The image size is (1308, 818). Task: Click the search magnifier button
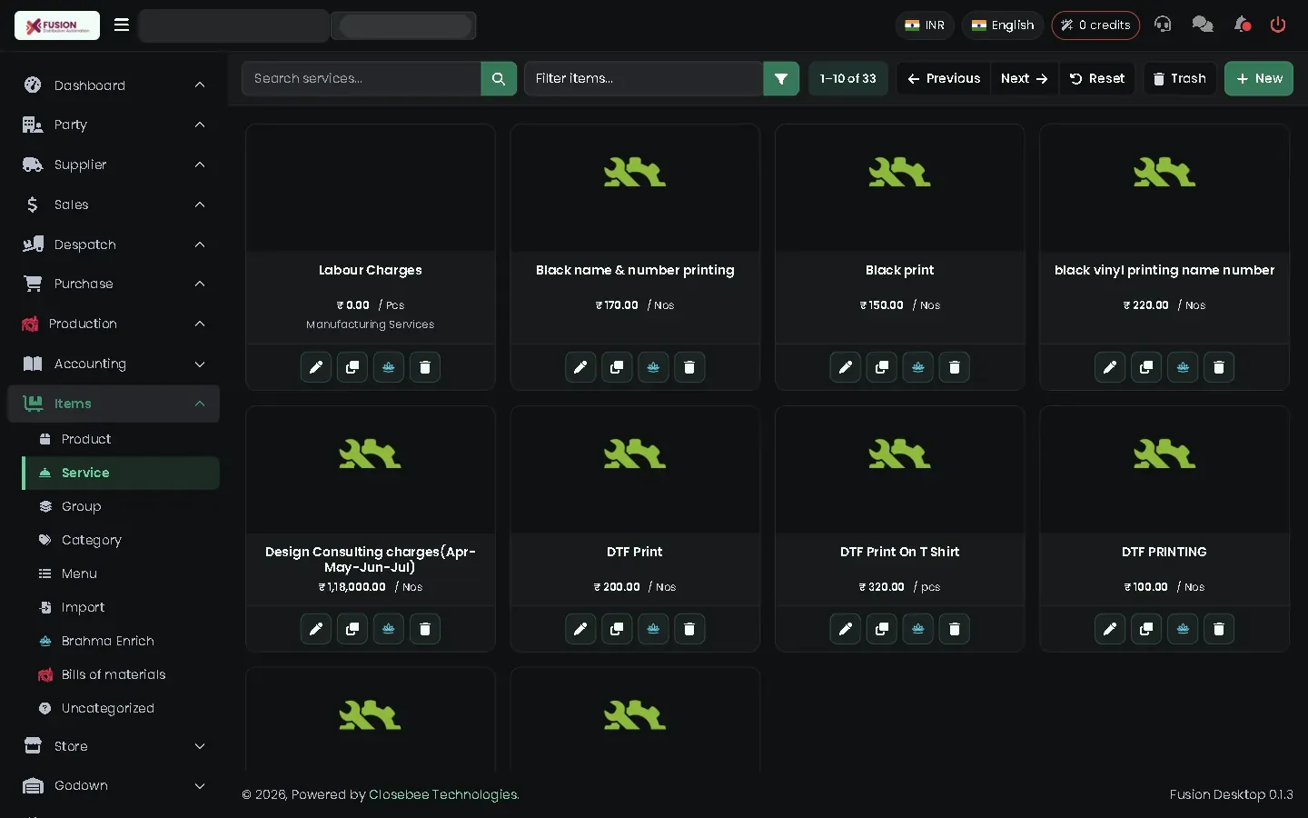(x=499, y=79)
